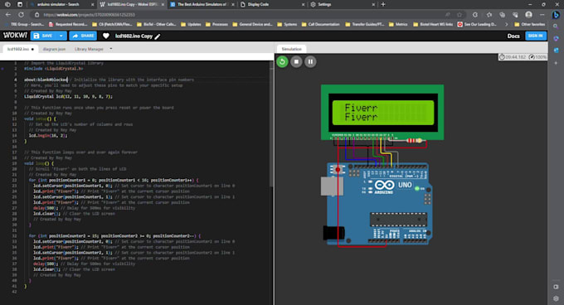This screenshot has height=305, width=564.
Task: Pause the simulation
Action: tap(310, 62)
